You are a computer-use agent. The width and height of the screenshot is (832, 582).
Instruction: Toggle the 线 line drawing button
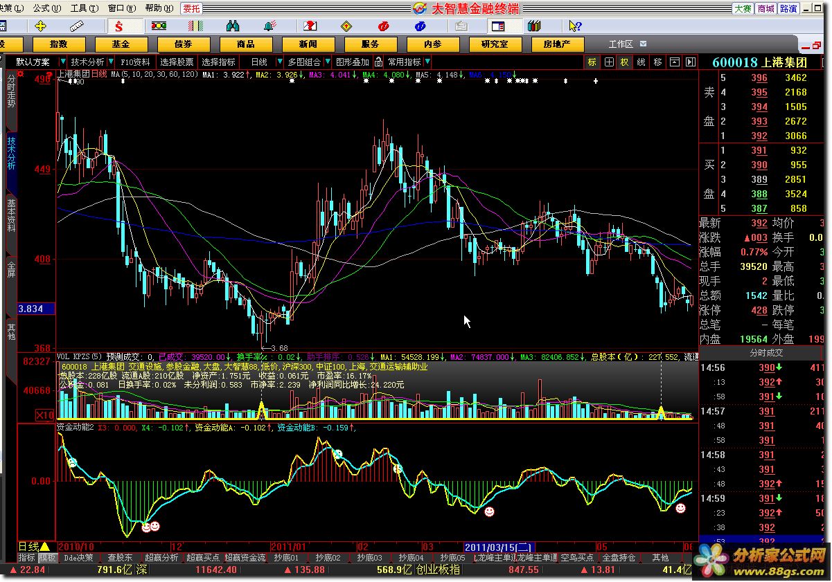coord(641,62)
